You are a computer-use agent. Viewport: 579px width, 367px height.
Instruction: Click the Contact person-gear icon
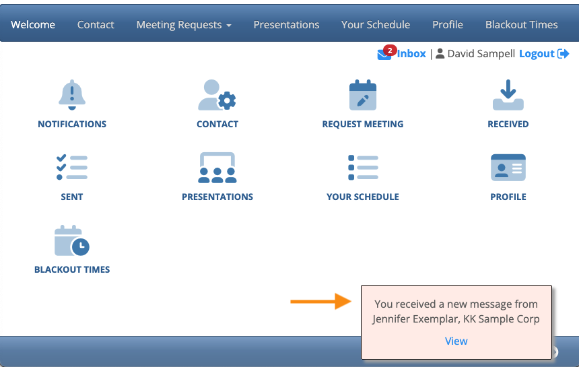[217, 95]
